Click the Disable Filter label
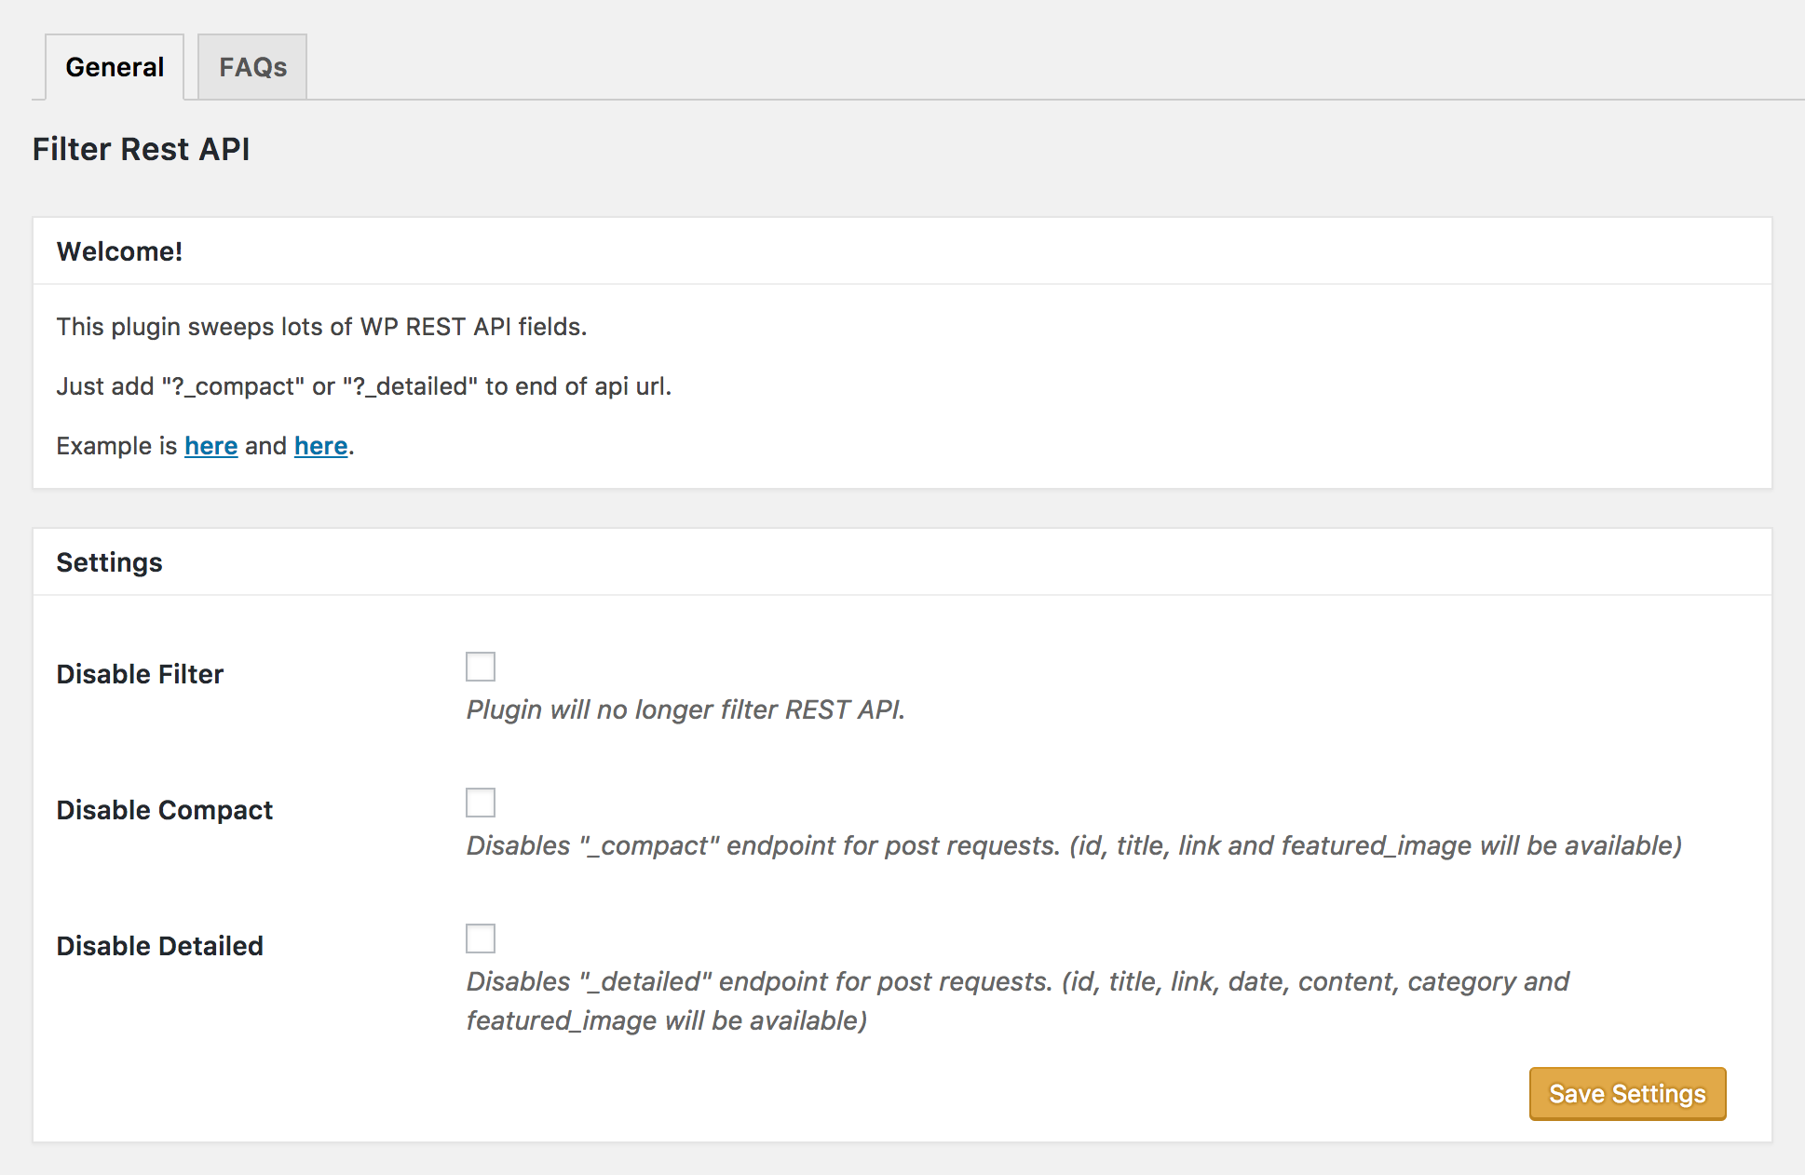The height and width of the screenshot is (1175, 1805). tap(140, 674)
